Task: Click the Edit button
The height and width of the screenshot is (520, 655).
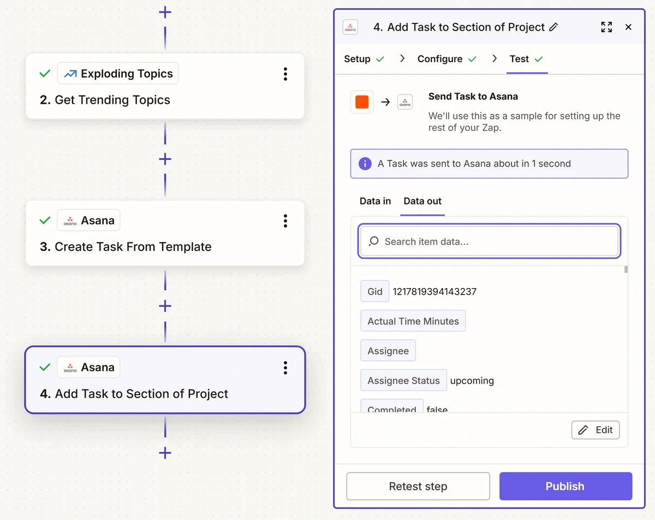Action: pyautogui.click(x=596, y=430)
